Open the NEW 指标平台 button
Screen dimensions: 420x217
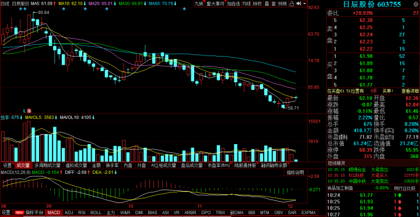(x=30, y=213)
